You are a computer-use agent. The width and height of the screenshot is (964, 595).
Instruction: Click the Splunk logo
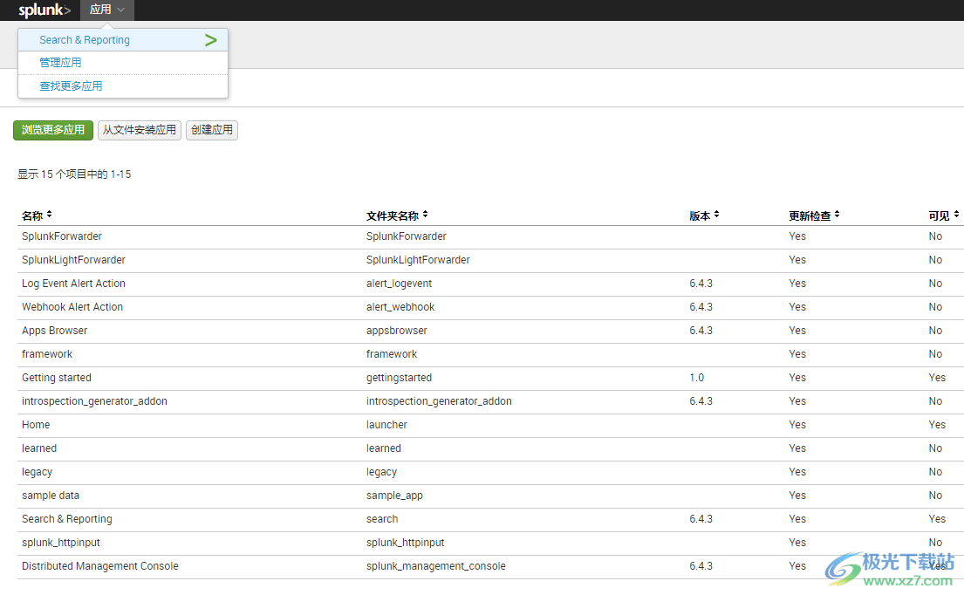click(x=44, y=10)
